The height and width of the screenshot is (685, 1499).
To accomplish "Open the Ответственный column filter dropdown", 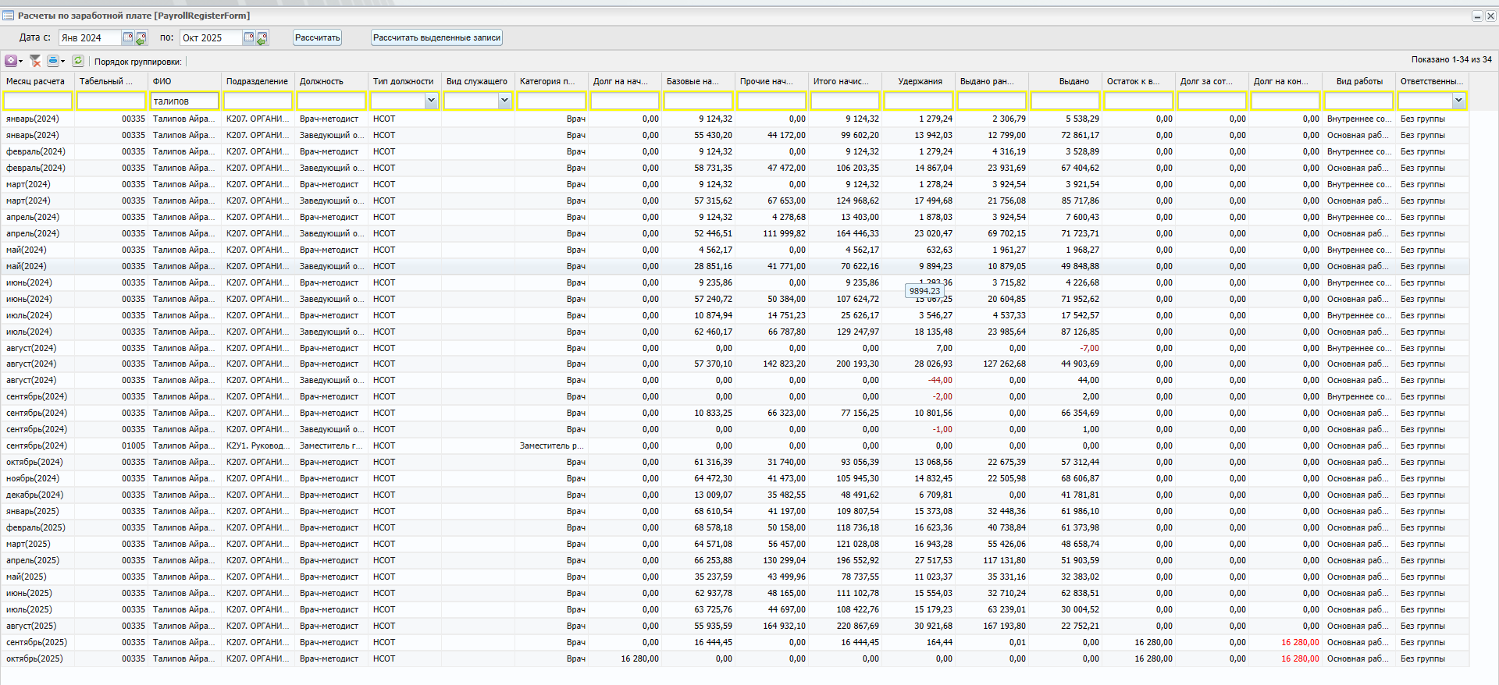I will tap(1458, 101).
